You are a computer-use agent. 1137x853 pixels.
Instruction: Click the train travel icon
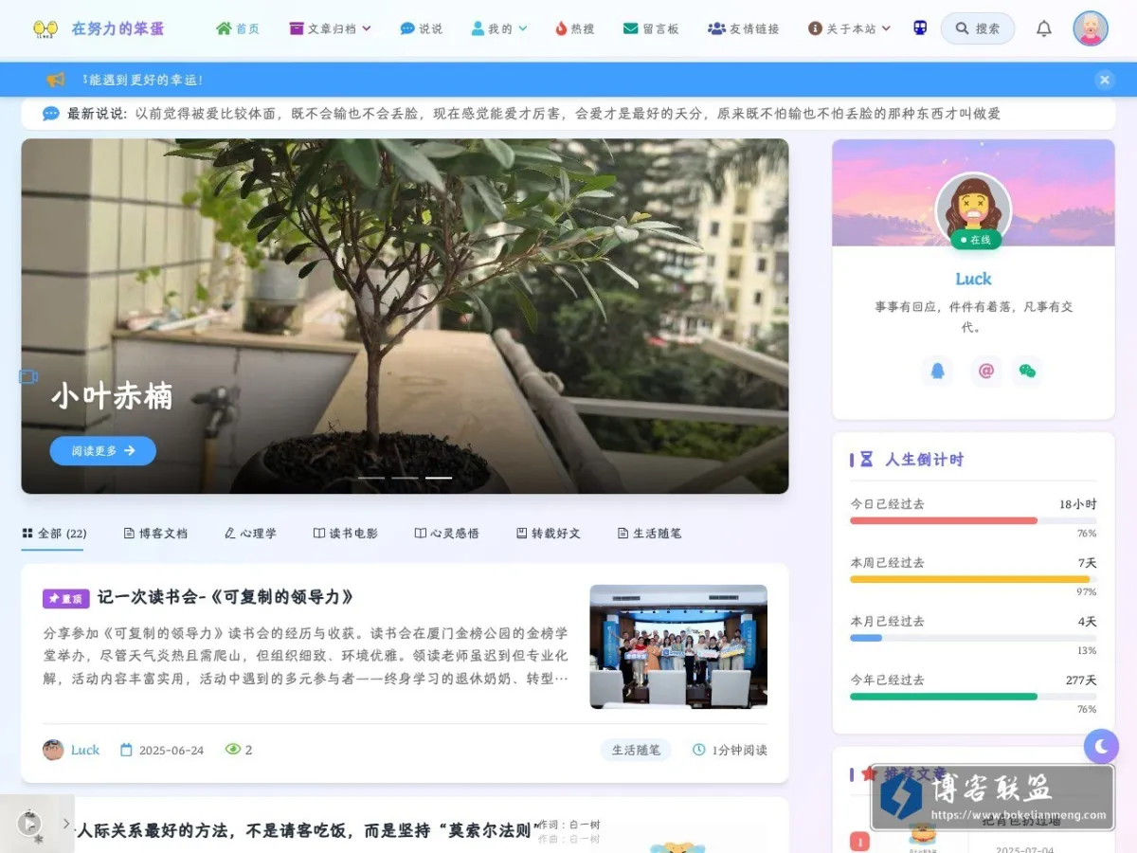pyautogui.click(x=920, y=28)
